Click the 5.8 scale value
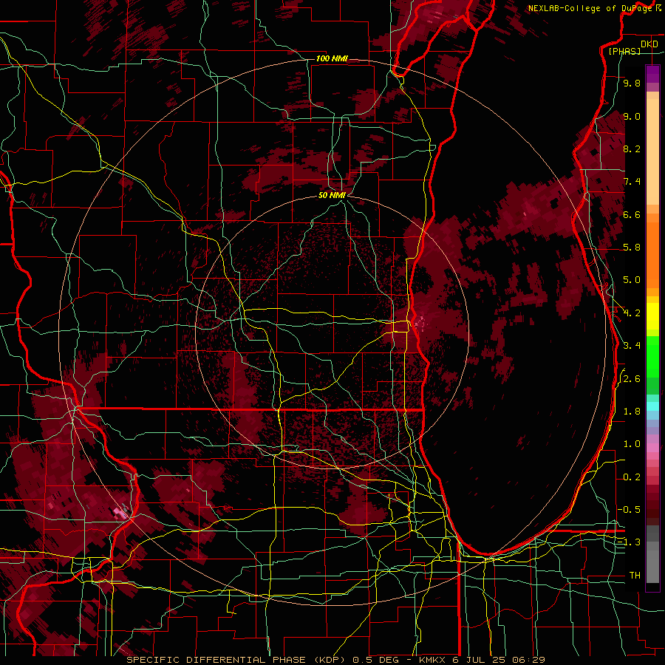The image size is (665, 665). click(x=632, y=248)
